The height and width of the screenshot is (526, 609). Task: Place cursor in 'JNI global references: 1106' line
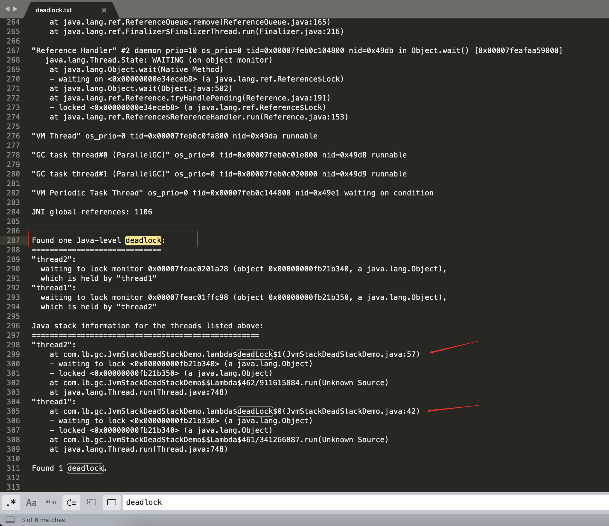pos(92,212)
